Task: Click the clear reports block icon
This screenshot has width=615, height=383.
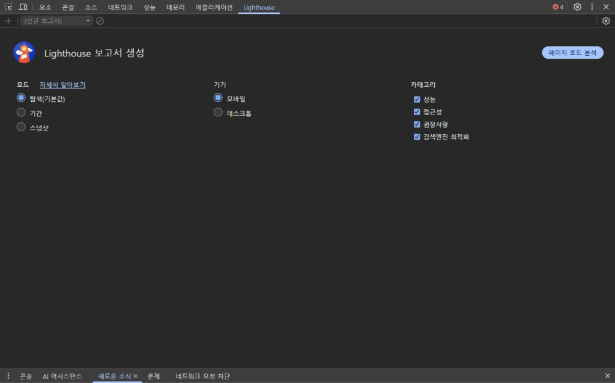Action: pyautogui.click(x=100, y=20)
